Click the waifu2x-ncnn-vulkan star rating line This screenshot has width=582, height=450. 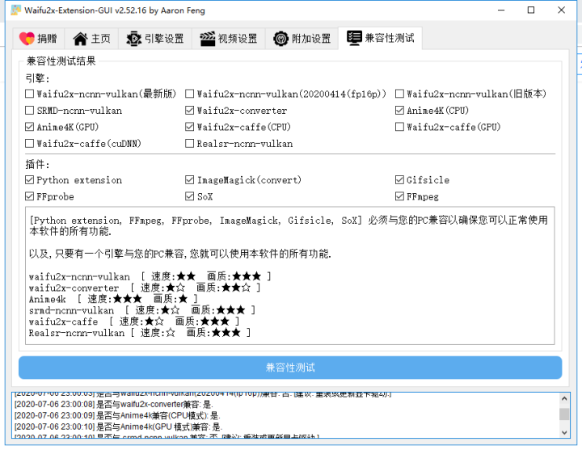tap(150, 276)
